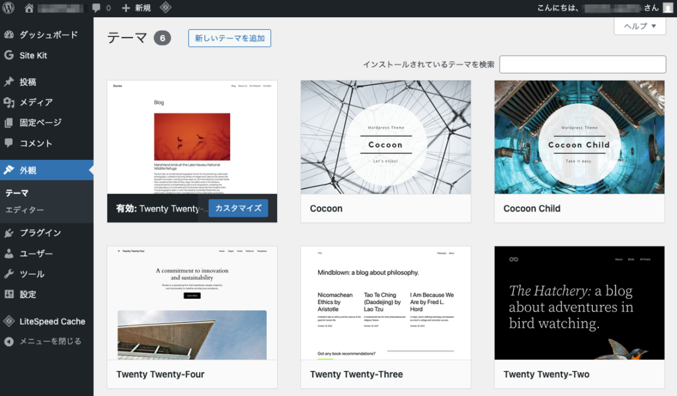The height and width of the screenshot is (396, 677).
Task: Collapse sidebar with メニューを閉じる
Action: (x=47, y=342)
